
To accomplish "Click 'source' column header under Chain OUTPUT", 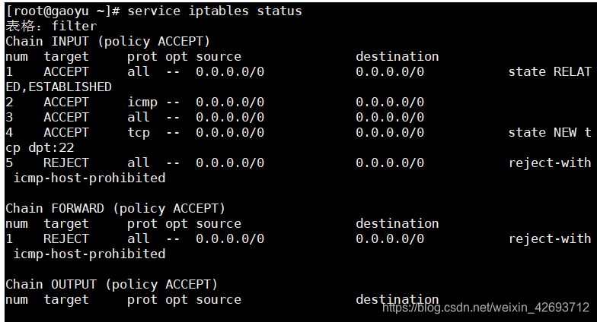I will click(x=219, y=299).
